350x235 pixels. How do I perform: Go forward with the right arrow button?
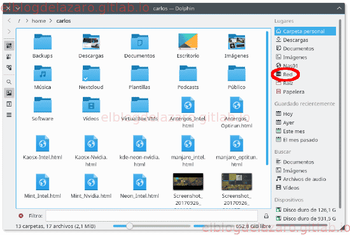(x=9, y=31)
